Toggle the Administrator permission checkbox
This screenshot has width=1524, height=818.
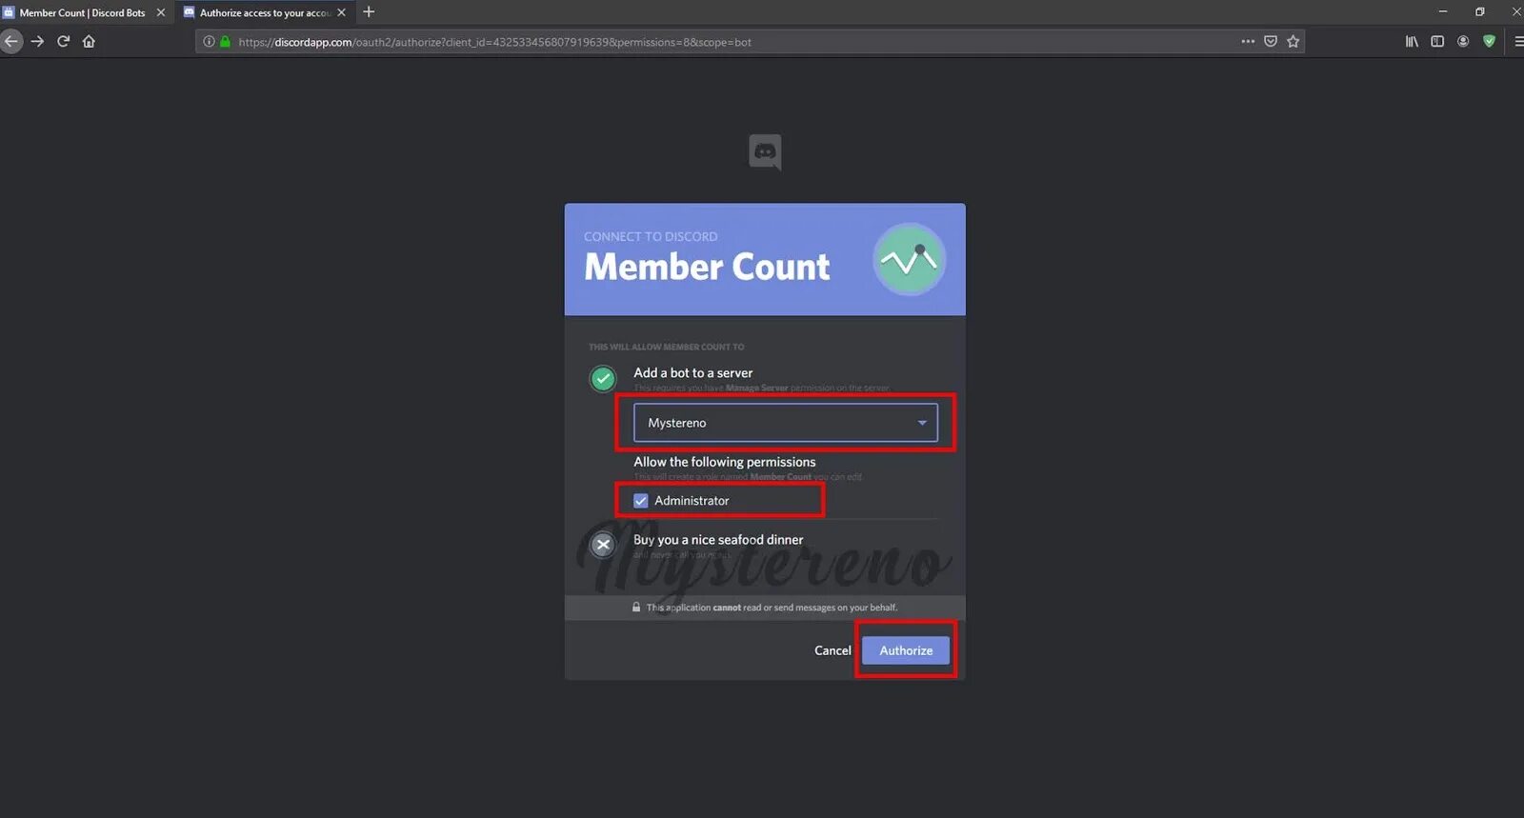(641, 500)
